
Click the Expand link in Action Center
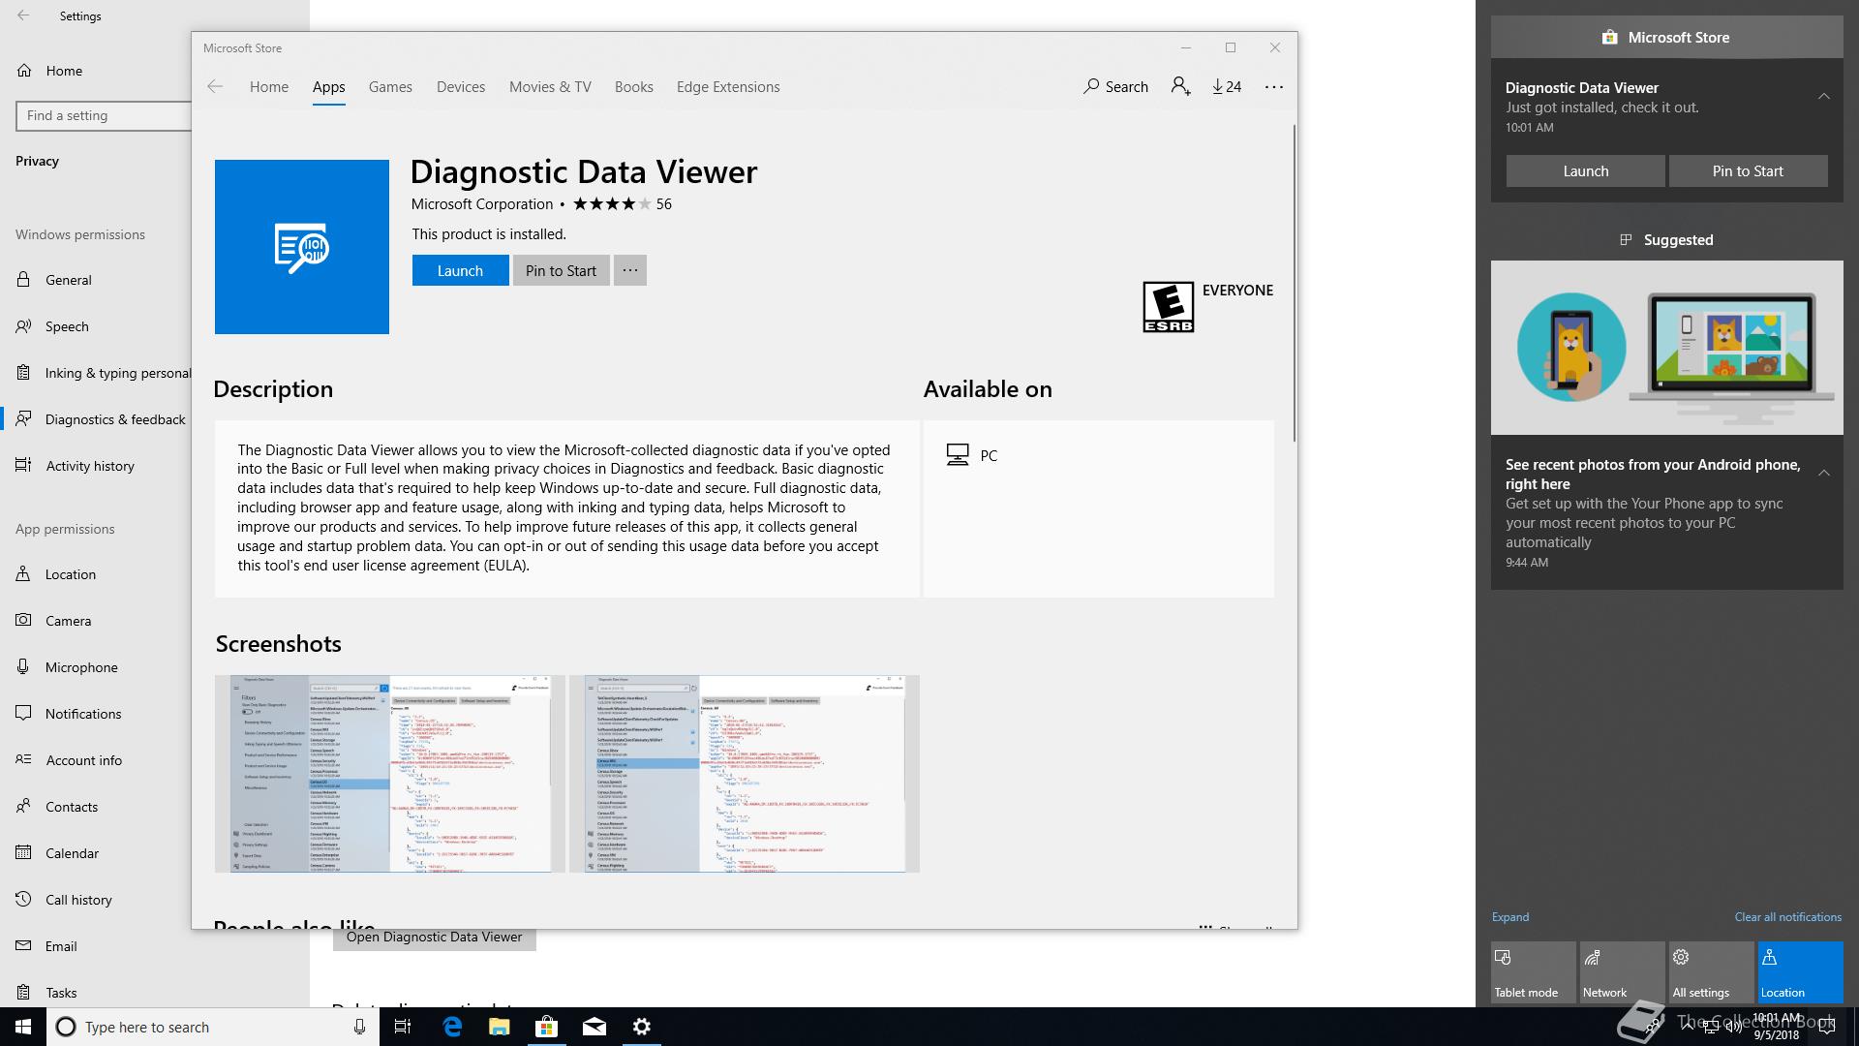[x=1510, y=916]
